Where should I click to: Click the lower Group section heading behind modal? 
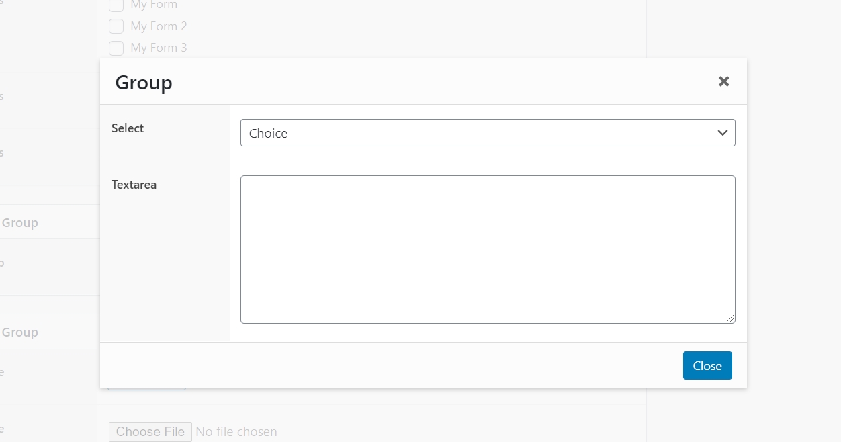tap(19, 333)
